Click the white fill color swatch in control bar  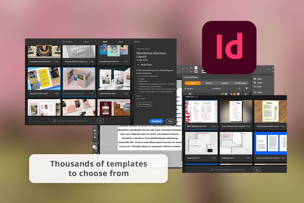(196, 68)
